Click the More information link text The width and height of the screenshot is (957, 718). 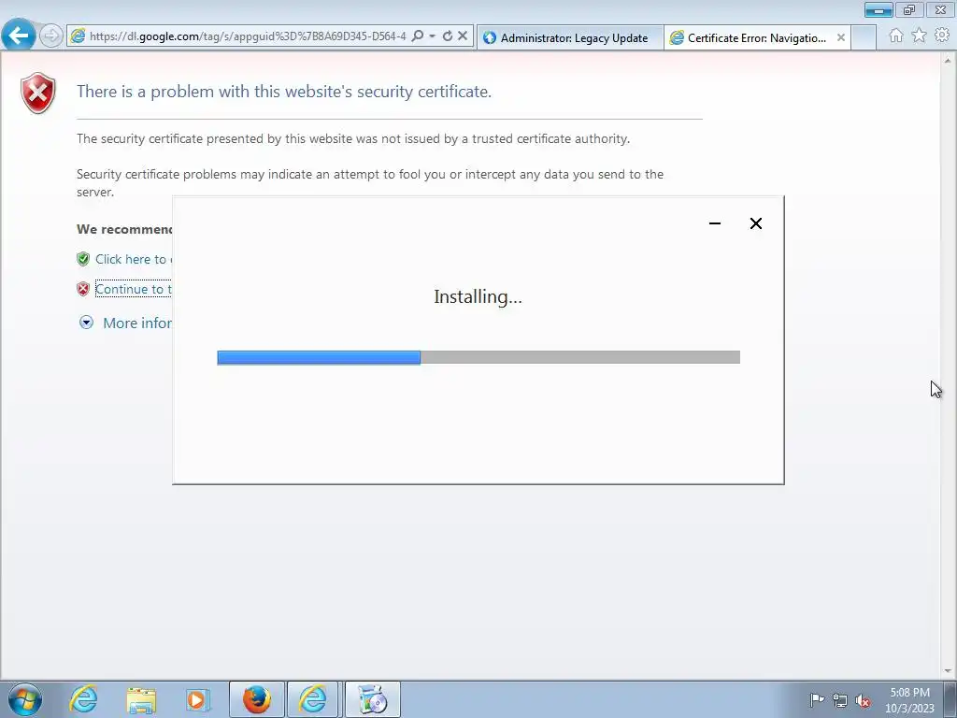[x=137, y=323]
